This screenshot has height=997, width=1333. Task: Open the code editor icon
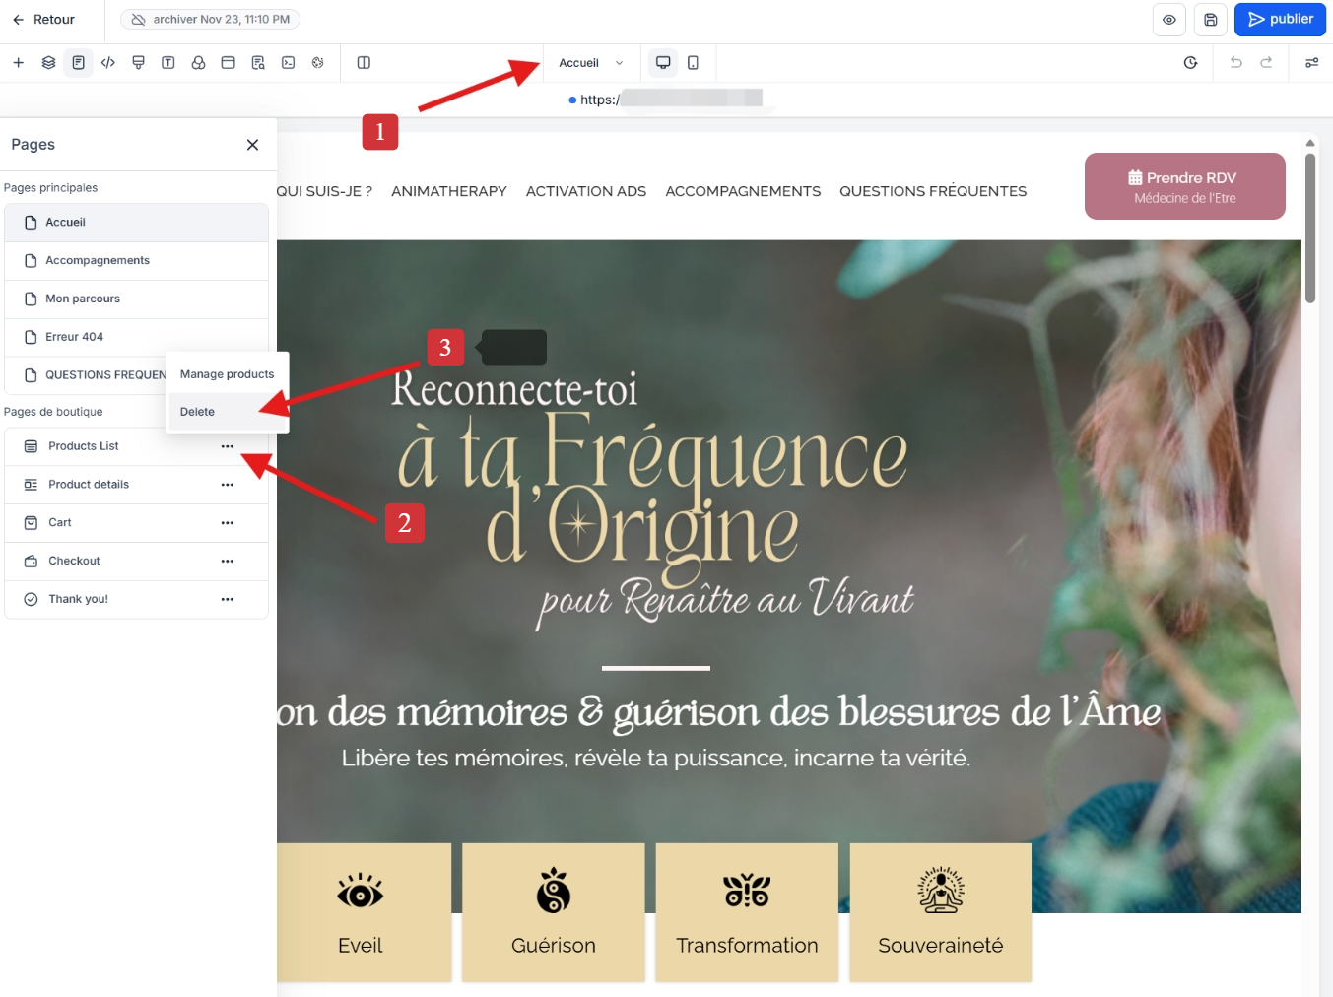coord(108,63)
